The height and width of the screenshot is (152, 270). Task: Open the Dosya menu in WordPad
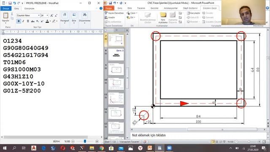click(6, 8)
